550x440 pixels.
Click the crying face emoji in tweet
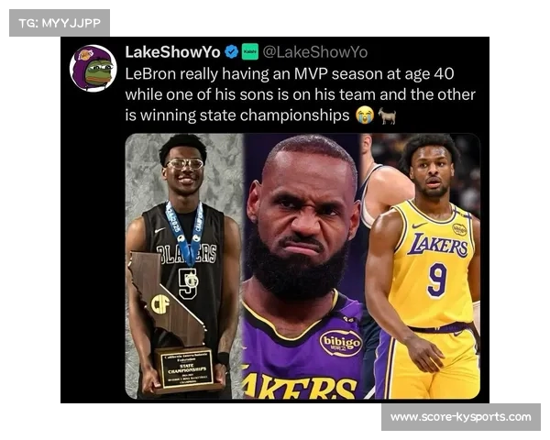[365, 115]
